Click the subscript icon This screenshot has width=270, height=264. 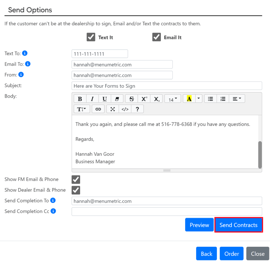point(156,99)
